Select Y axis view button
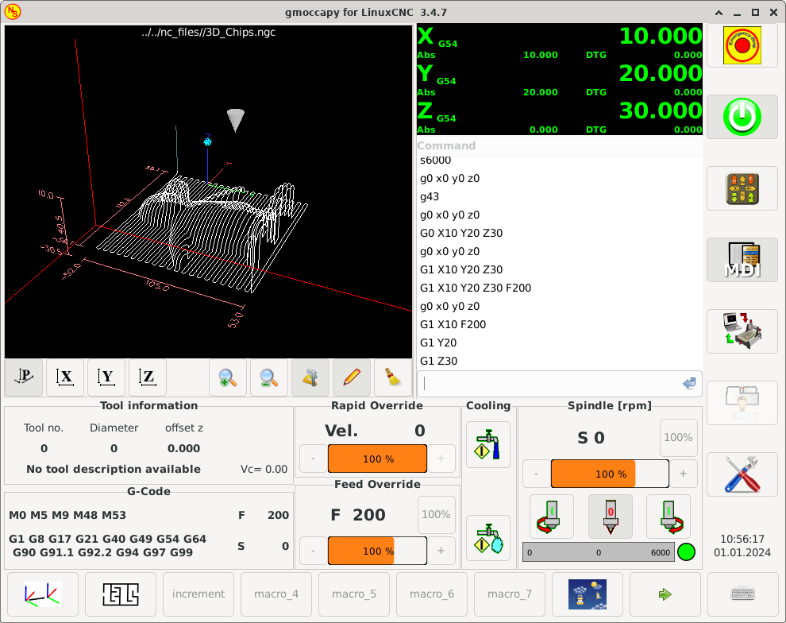This screenshot has height=623, width=786. [x=106, y=377]
